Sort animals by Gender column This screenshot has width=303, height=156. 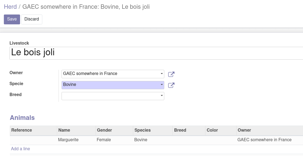click(104, 130)
